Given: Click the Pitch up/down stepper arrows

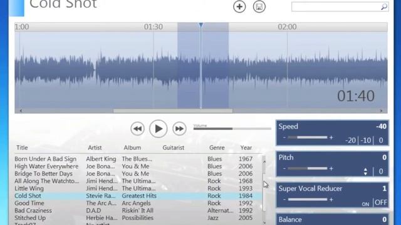Looking at the screenshot, I should pos(365,171).
